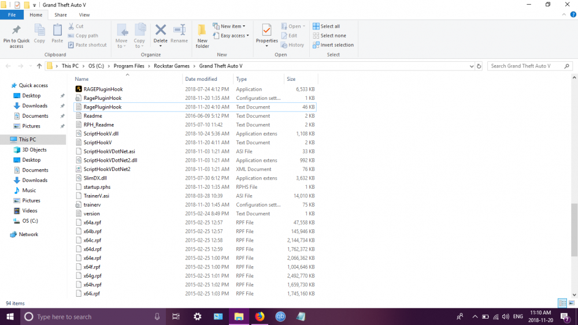578x325 pixels.
Task: Click Rockstar Games in address path
Action: tap(172, 66)
